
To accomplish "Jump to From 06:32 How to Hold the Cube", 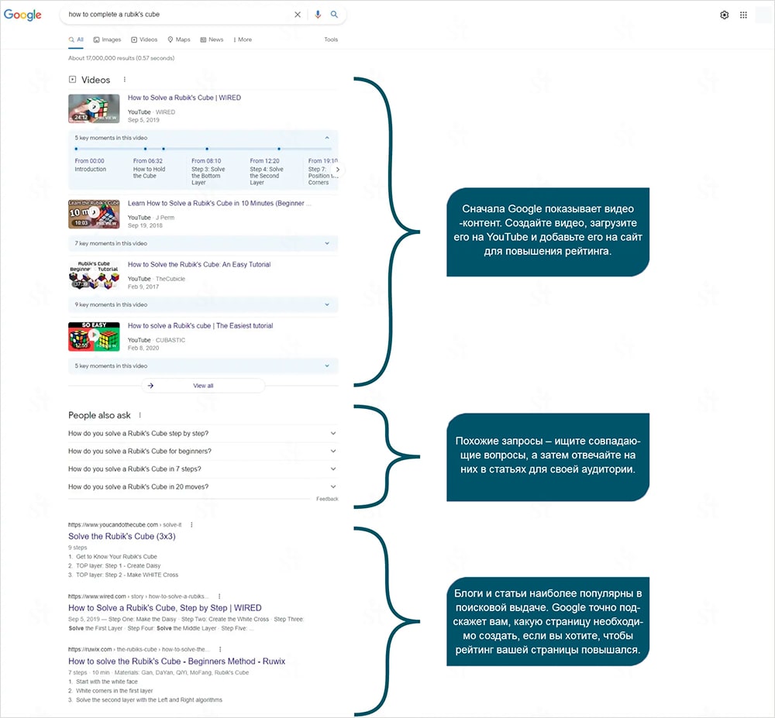I will pos(150,168).
